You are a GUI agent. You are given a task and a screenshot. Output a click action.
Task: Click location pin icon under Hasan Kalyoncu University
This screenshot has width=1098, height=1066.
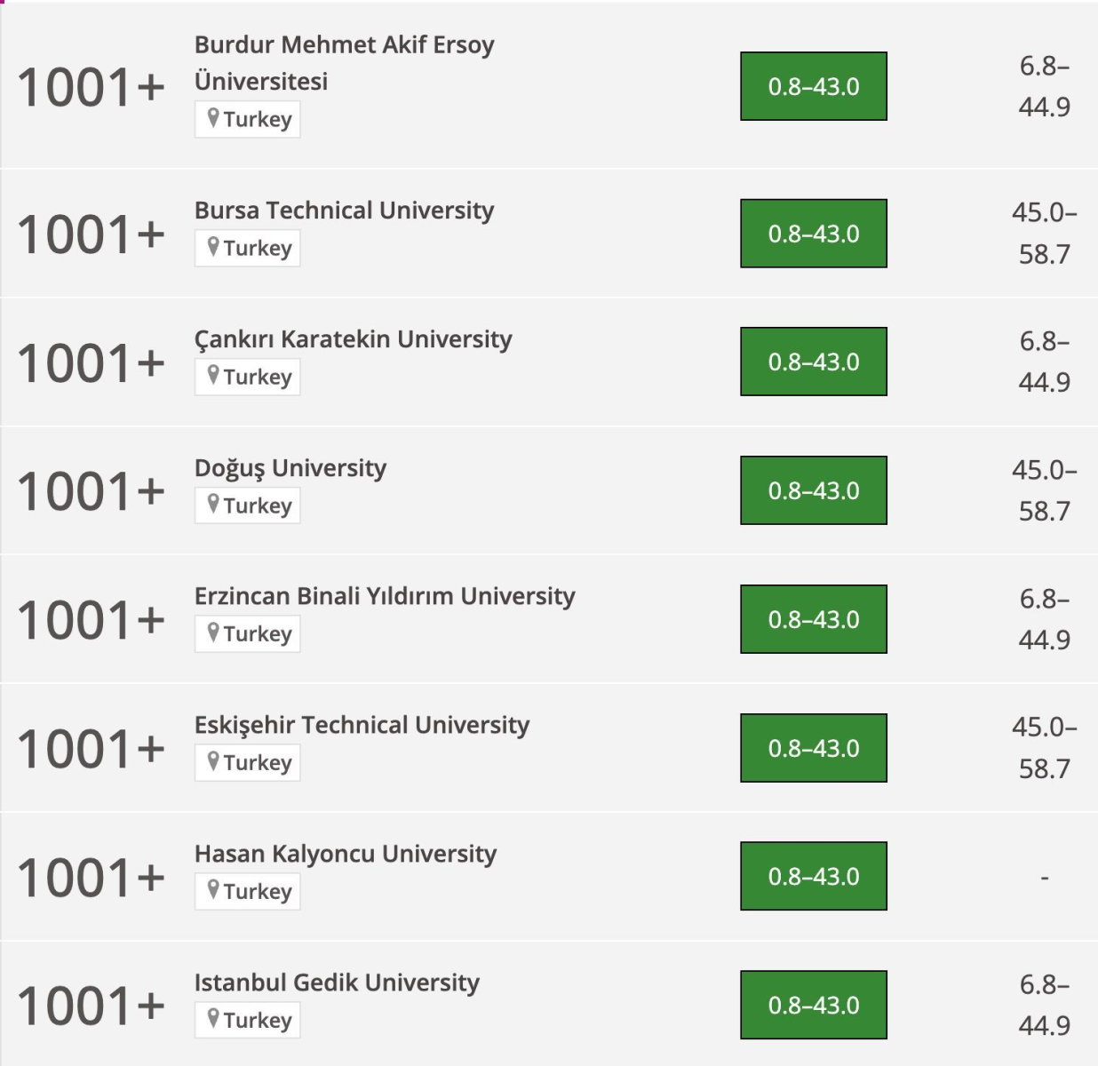click(213, 890)
